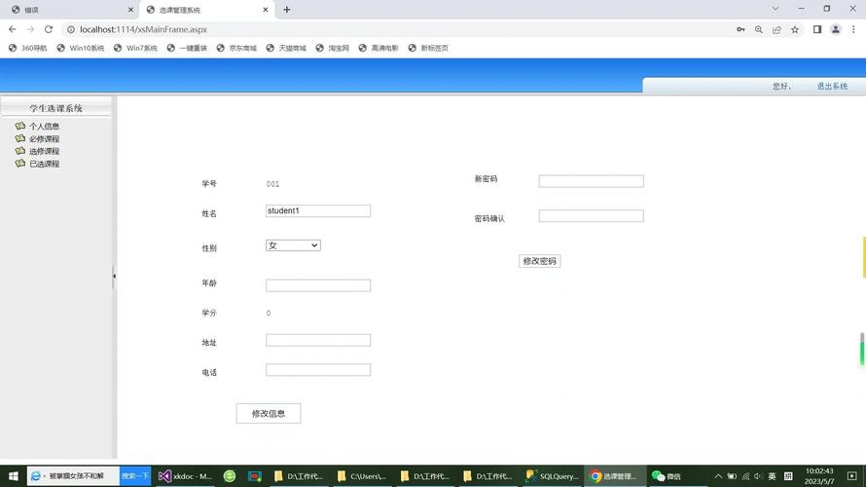Click the 学生选课系统 panel header

click(55, 108)
